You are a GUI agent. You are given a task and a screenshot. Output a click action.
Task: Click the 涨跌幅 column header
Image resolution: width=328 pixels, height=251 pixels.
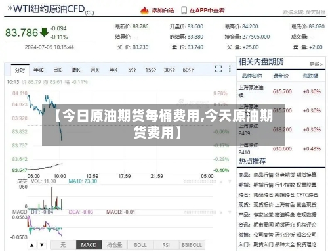click(310, 76)
